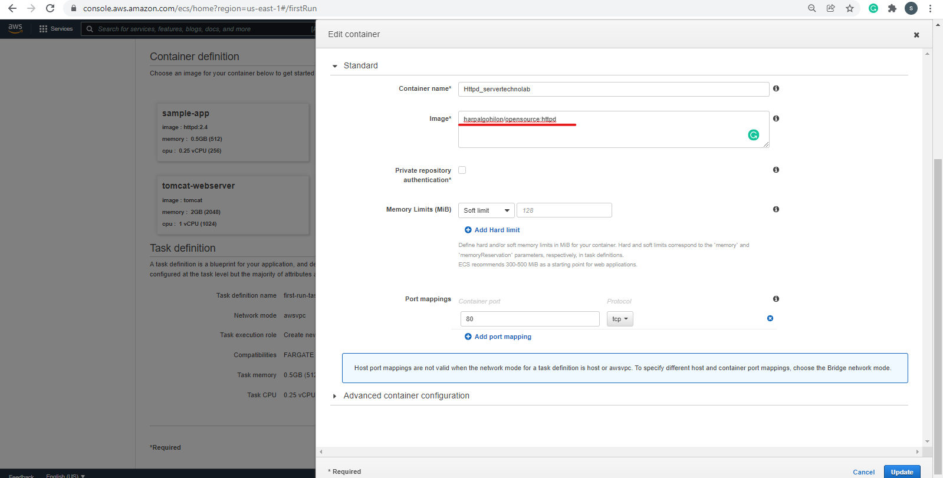The image size is (943, 478).
Task: Click the dialog horizontal scrollbar
Action: pyautogui.click(x=619, y=451)
